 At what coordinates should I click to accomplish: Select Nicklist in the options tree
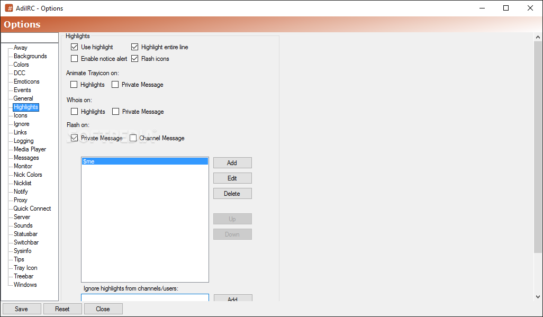pos(23,183)
